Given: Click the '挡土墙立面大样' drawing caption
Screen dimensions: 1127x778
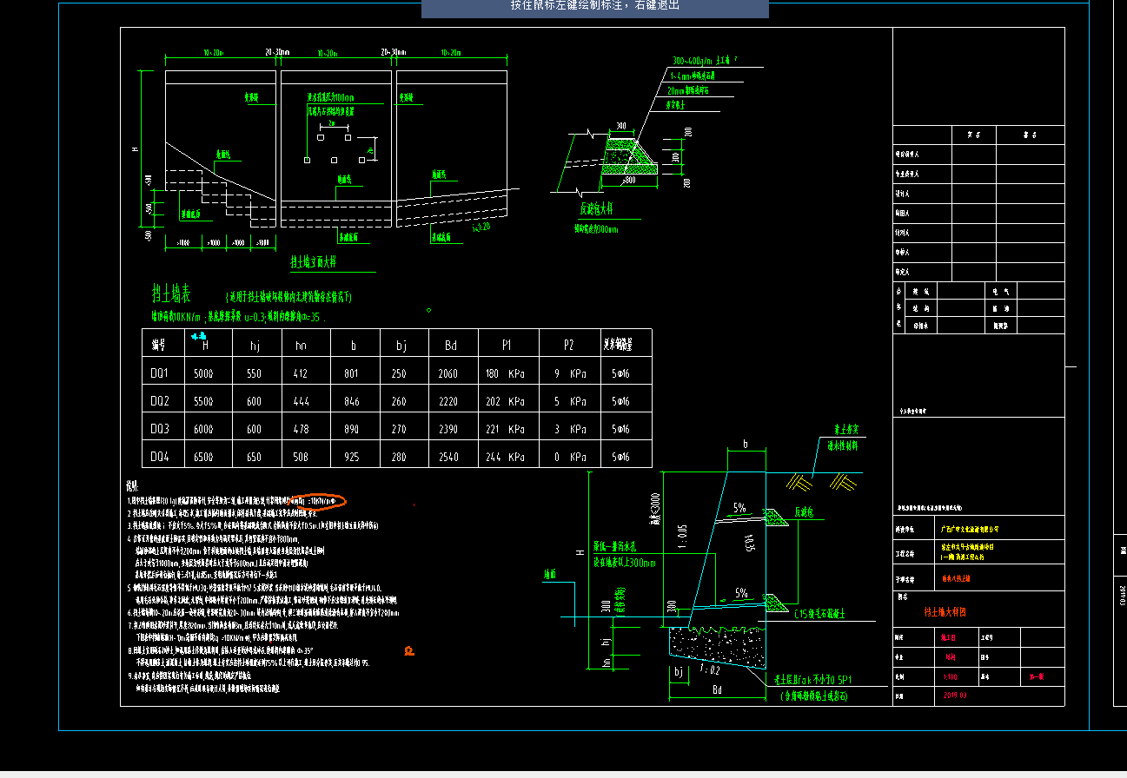Looking at the screenshot, I should click(313, 261).
